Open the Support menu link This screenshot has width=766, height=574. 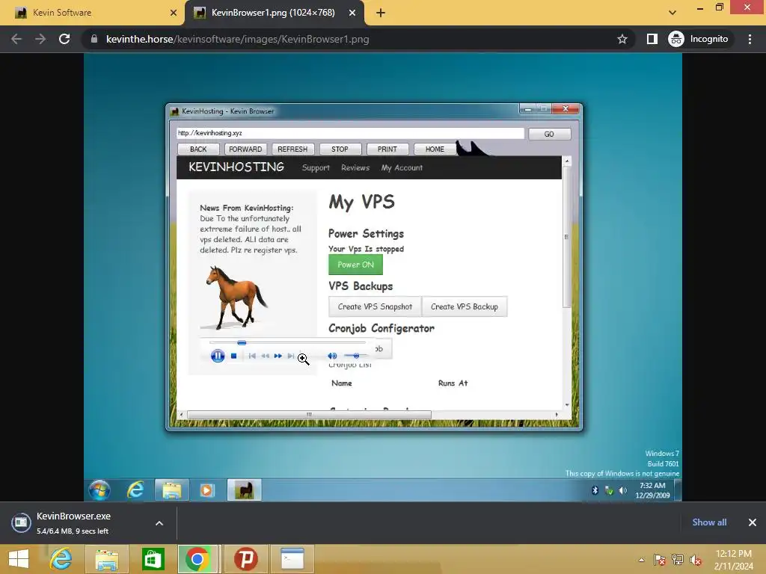316,167
